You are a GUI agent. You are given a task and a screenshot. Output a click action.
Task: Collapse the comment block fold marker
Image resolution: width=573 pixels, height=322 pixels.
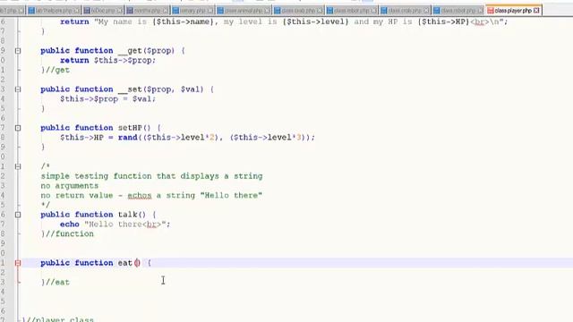18,166
